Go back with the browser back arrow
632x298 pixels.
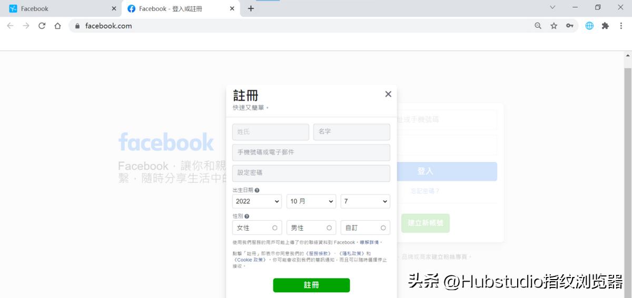pyautogui.click(x=10, y=26)
